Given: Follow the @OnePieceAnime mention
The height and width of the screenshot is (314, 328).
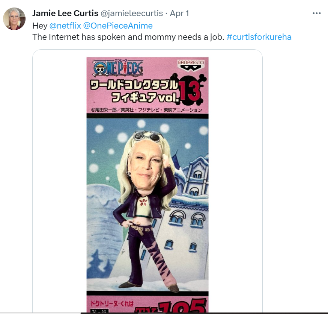Looking at the screenshot, I should [x=118, y=26].
